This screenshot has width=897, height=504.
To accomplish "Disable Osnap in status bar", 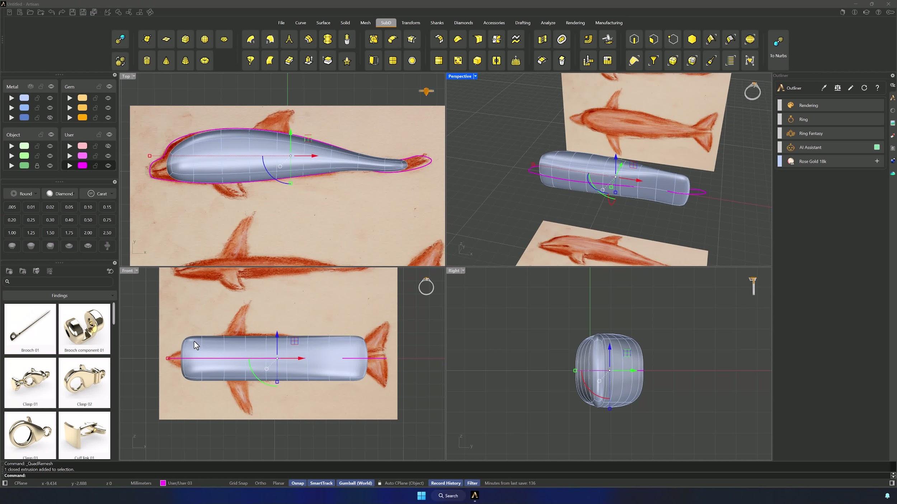I will [x=297, y=483].
